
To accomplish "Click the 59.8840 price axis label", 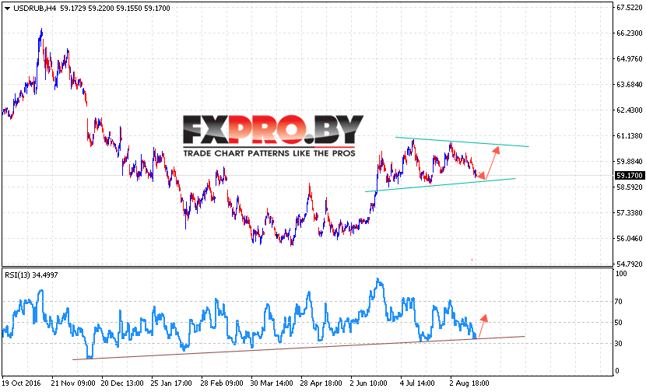I will point(630,162).
